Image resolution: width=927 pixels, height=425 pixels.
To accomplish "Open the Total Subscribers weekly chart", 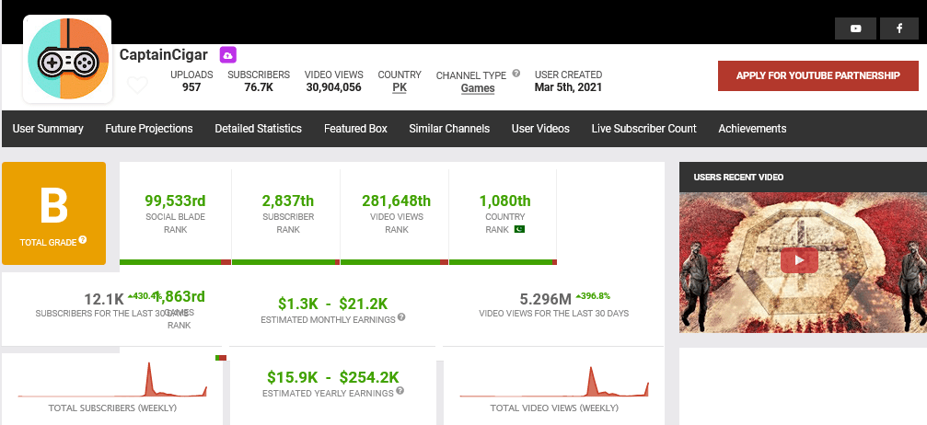I will 112,382.
